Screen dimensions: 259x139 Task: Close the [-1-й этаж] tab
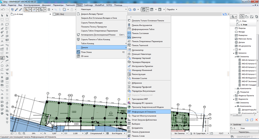click(x=50, y=14)
